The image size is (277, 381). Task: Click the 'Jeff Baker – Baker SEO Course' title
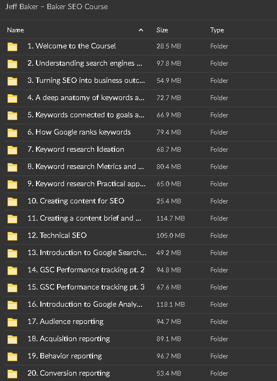pyautogui.click(x=56, y=7)
